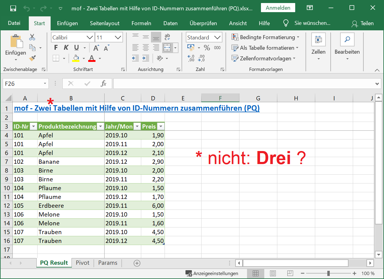Open Als Tabelle formatieren menu
Image resolution: width=384 pixels, height=279 pixels.
pyautogui.click(x=265, y=48)
